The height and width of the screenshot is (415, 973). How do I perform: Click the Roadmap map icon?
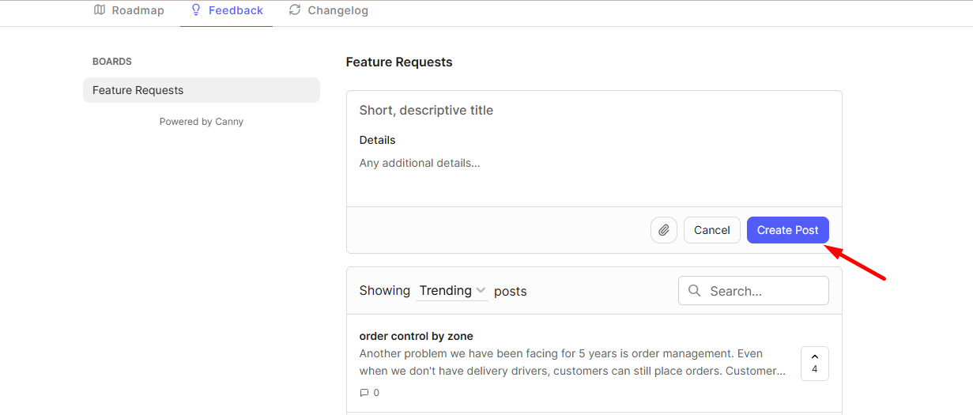pyautogui.click(x=99, y=10)
